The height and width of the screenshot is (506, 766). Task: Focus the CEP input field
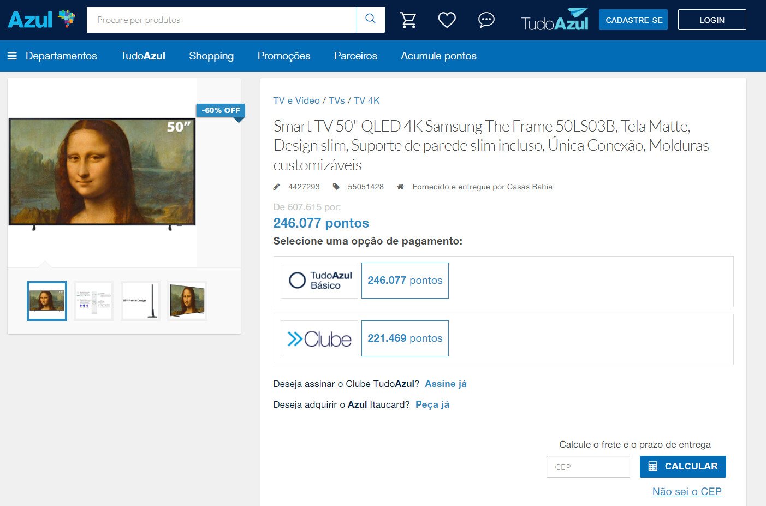588,467
